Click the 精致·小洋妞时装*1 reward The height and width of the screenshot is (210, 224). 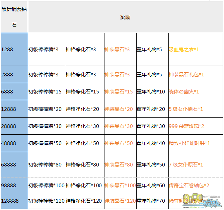(x=189, y=143)
